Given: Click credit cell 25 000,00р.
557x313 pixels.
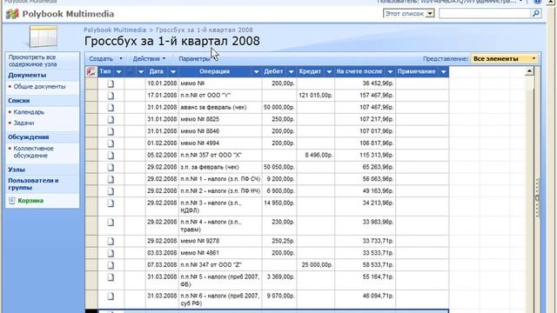Looking at the screenshot, I should point(316,265).
